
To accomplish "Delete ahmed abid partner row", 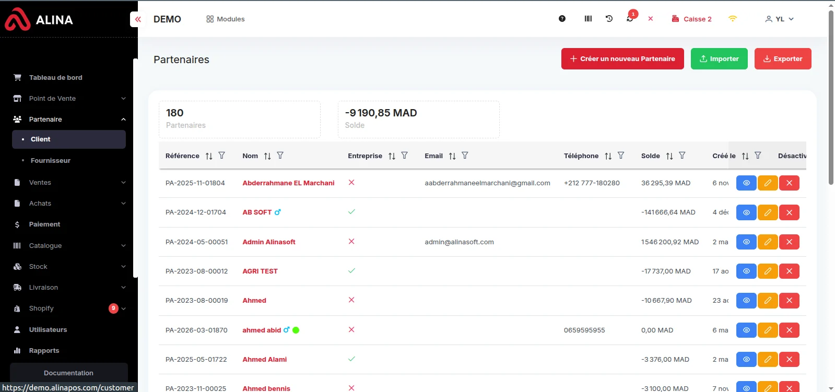I will (789, 330).
